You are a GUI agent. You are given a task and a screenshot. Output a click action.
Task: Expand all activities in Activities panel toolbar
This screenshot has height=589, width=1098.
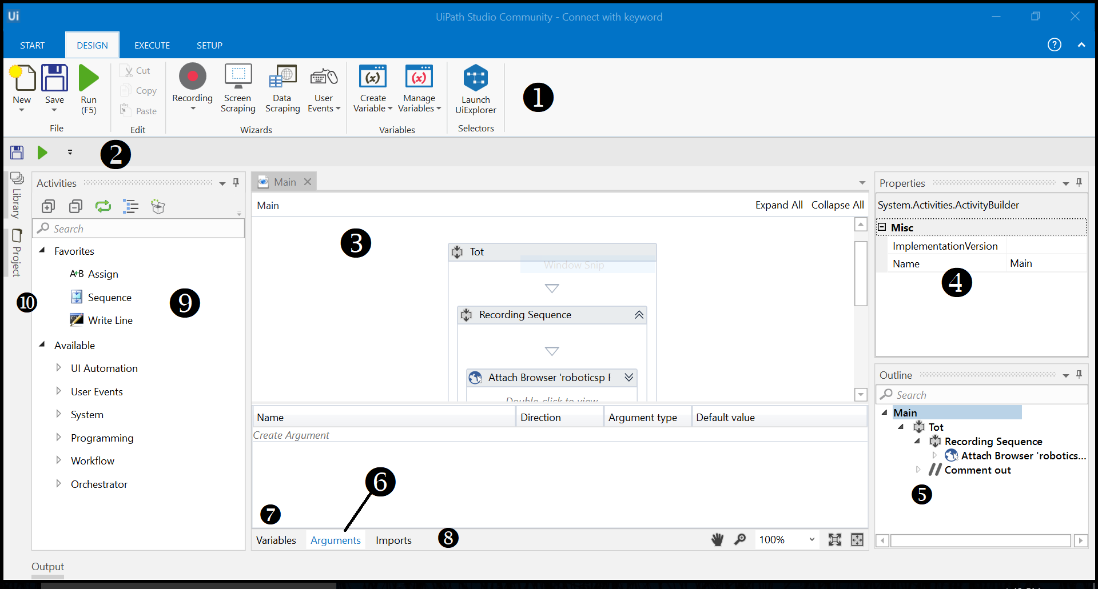coord(49,206)
